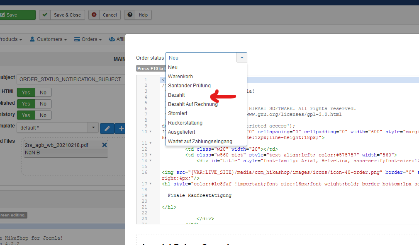Collapse code fold arrow at line 17
The image size is (419, 245).
(x=150, y=184)
